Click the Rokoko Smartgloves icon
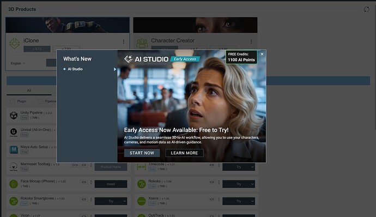Viewport: 376px width, 217px height. click(x=14, y=201)
